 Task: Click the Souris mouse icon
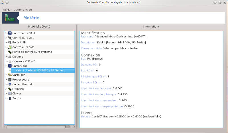[10, 98]
